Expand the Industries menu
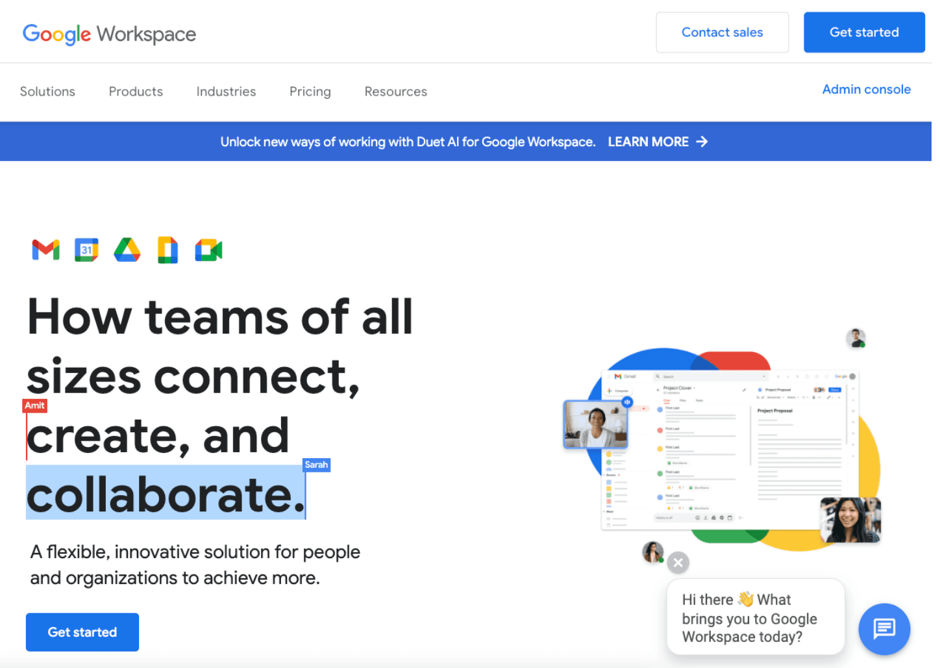Viewport: 940px width, 668px height. (x=226, y=92)
